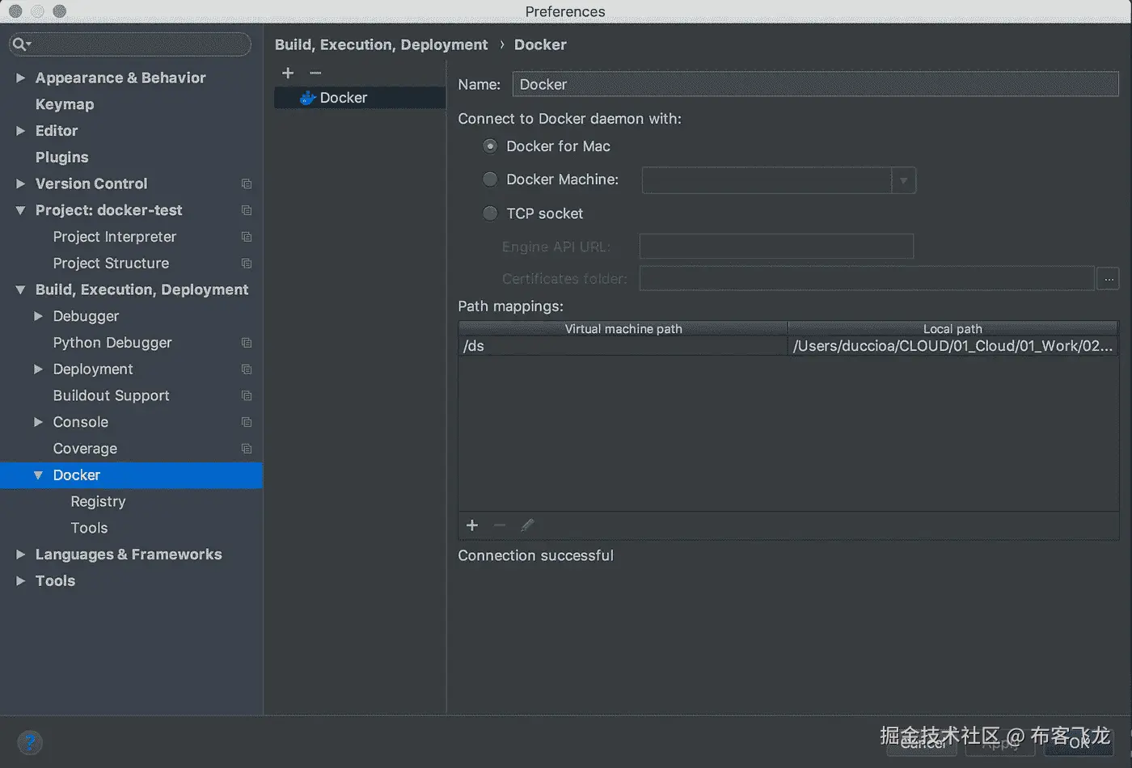The width and height of the screenshot is (1132, 768).
Task: Select Docker Machine radio option
Action: tap(490, 179)
